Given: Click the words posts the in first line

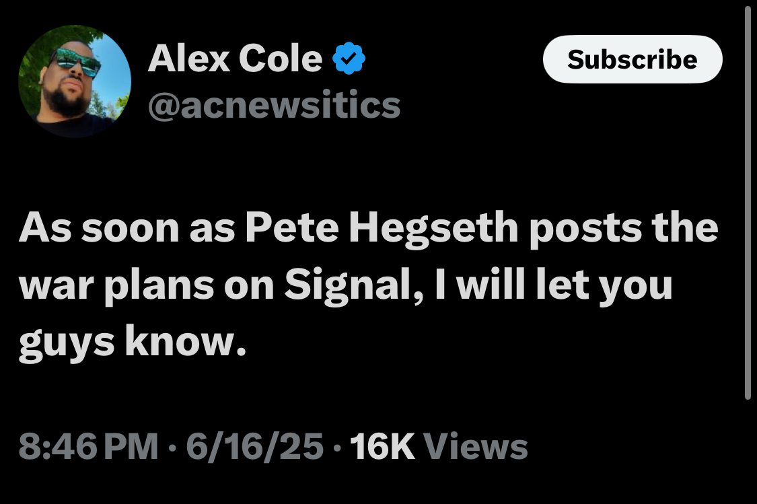Looking at the screenshot, I should pyautogui.click(x=624, y=228).
